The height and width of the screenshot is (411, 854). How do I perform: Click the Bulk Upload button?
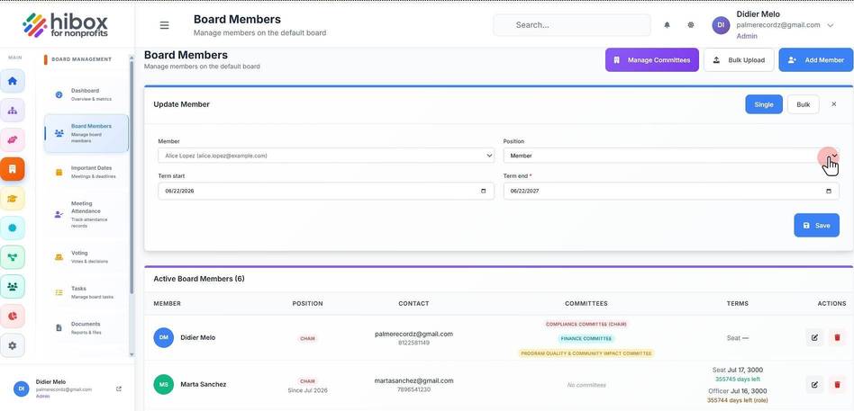click(x=739, y=59)
